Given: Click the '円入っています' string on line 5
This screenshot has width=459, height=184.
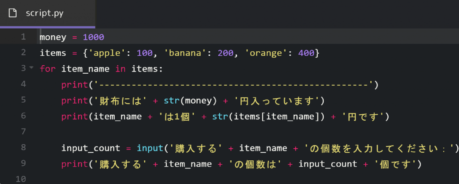Looking at the screenshot, I should (278, 100).
